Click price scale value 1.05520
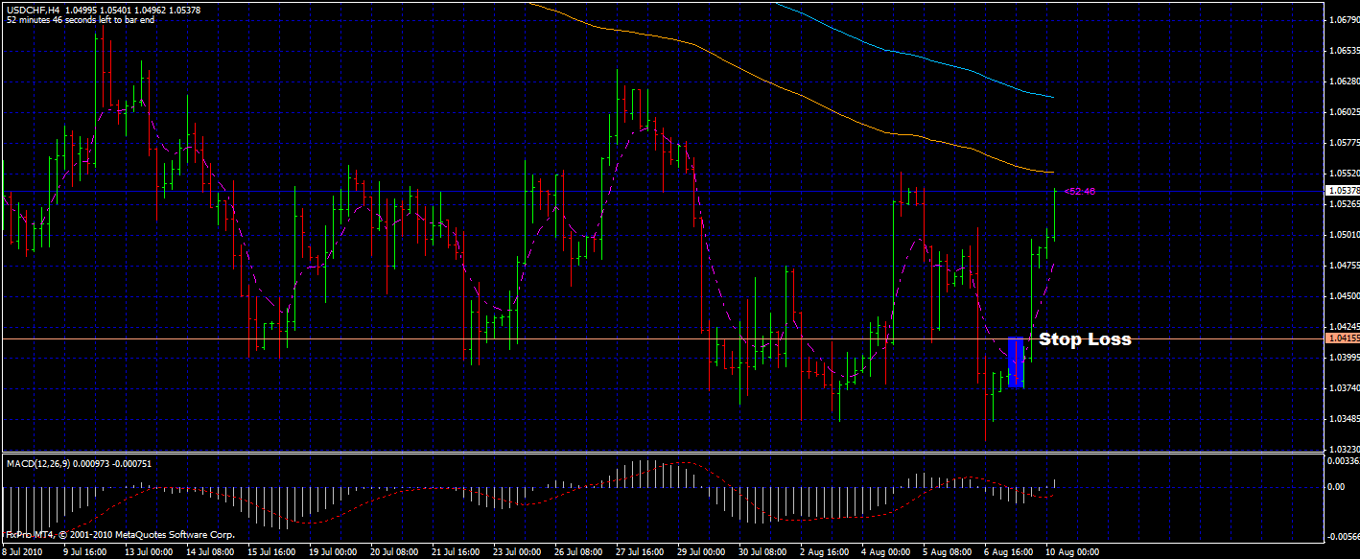The height and width of the screenshot is (559, 1360). click(x=1343, y=174)
